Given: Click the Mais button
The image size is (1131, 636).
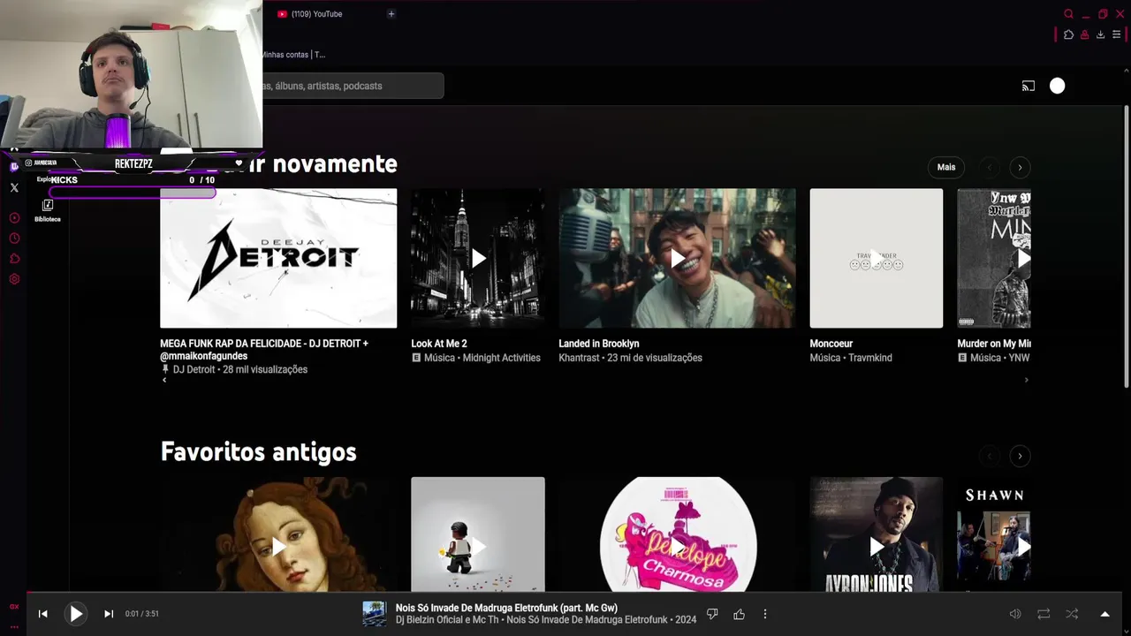Looking at the screenshot, I should tap(946, 167).
